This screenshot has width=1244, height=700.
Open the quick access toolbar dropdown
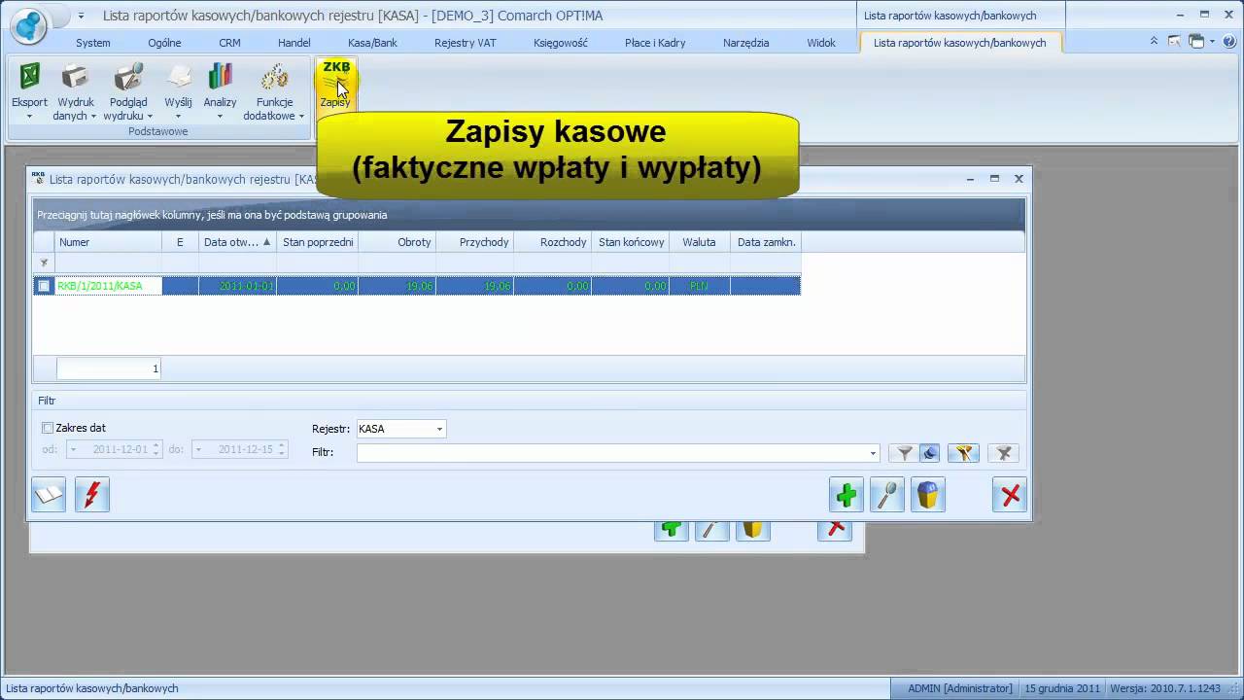tap(81, 16)
